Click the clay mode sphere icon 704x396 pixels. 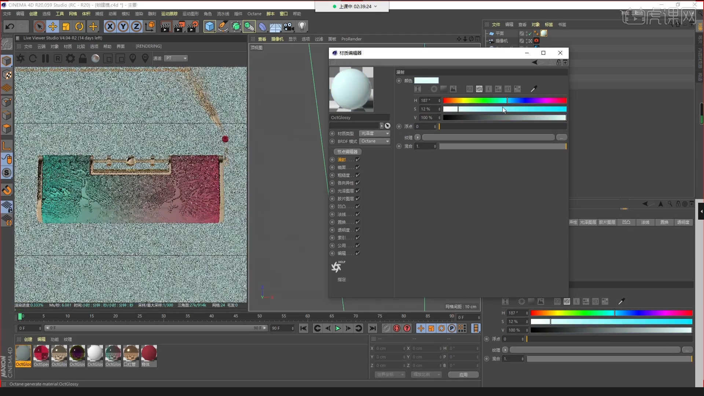tap(95, 58)
